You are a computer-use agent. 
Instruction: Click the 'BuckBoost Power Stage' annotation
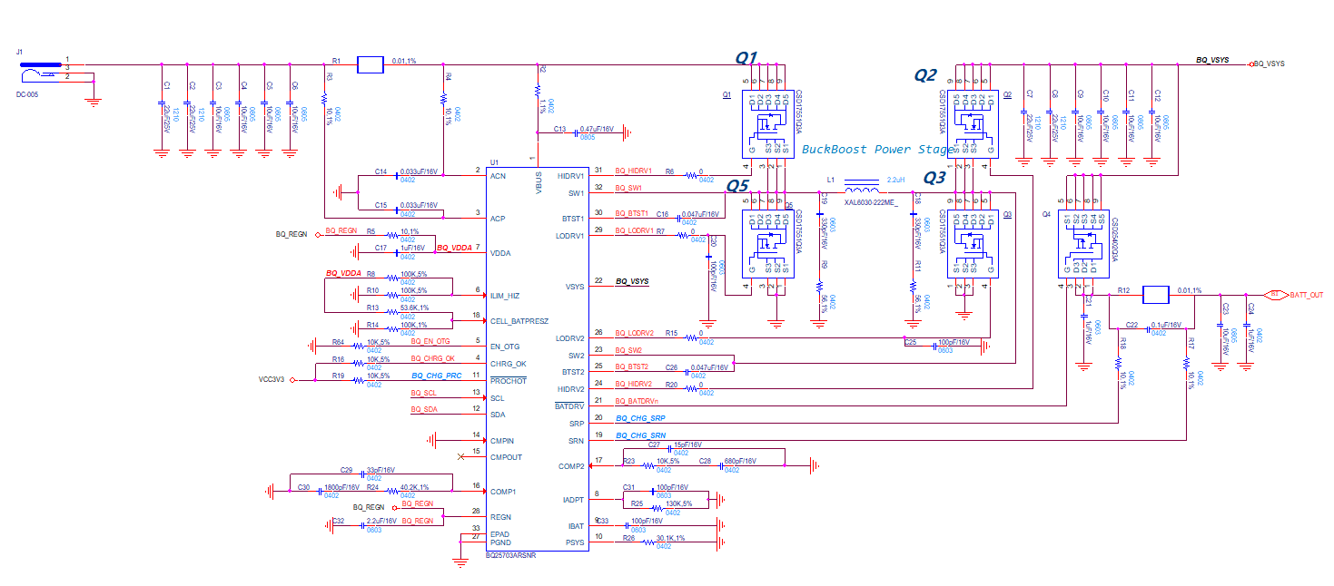coord(878,150)
